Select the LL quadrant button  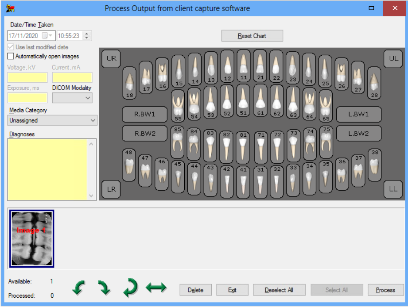pyautogui.click(x=393, y=189)
